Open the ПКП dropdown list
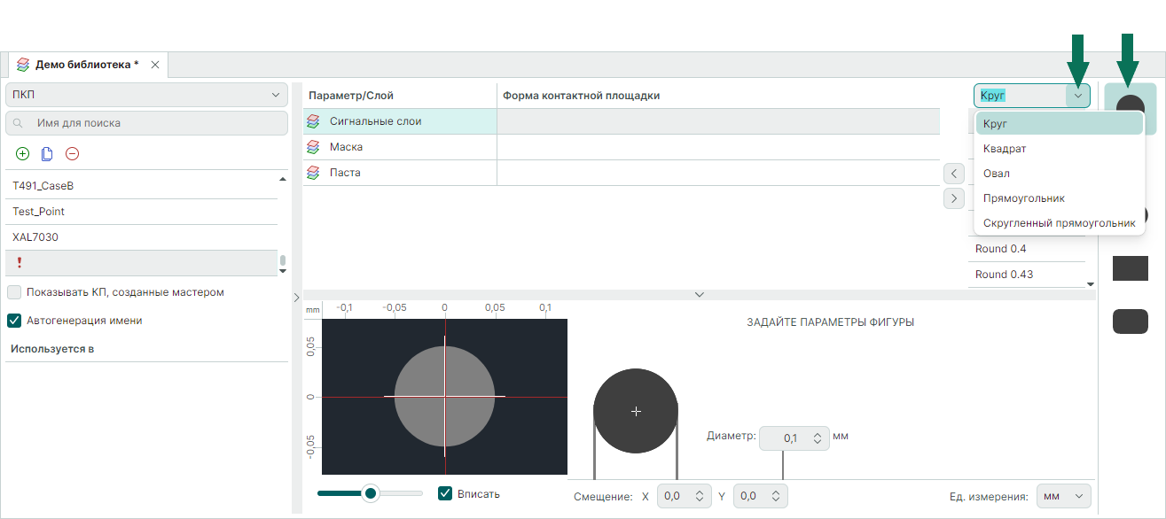 coord(146,95)
